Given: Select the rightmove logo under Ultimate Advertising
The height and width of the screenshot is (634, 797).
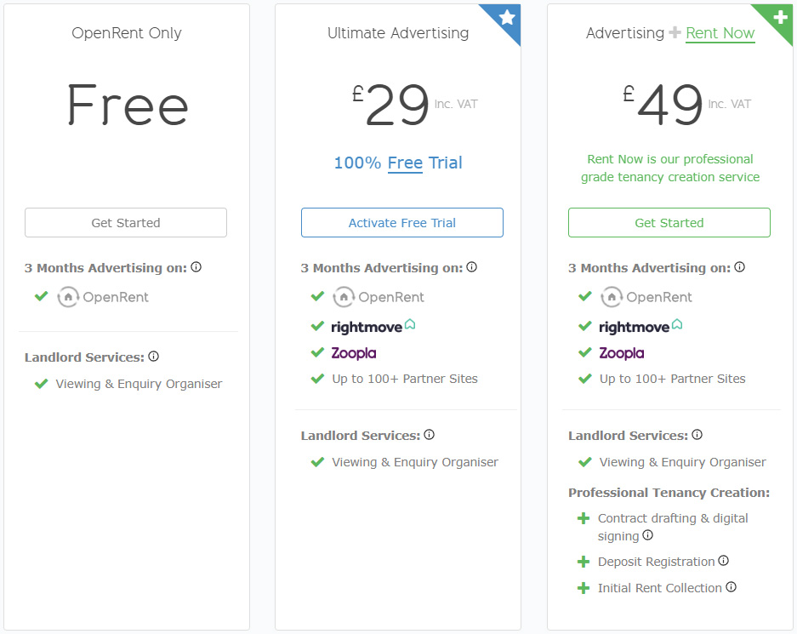Looking at the screenshot, I should click(x=372, y=326).
